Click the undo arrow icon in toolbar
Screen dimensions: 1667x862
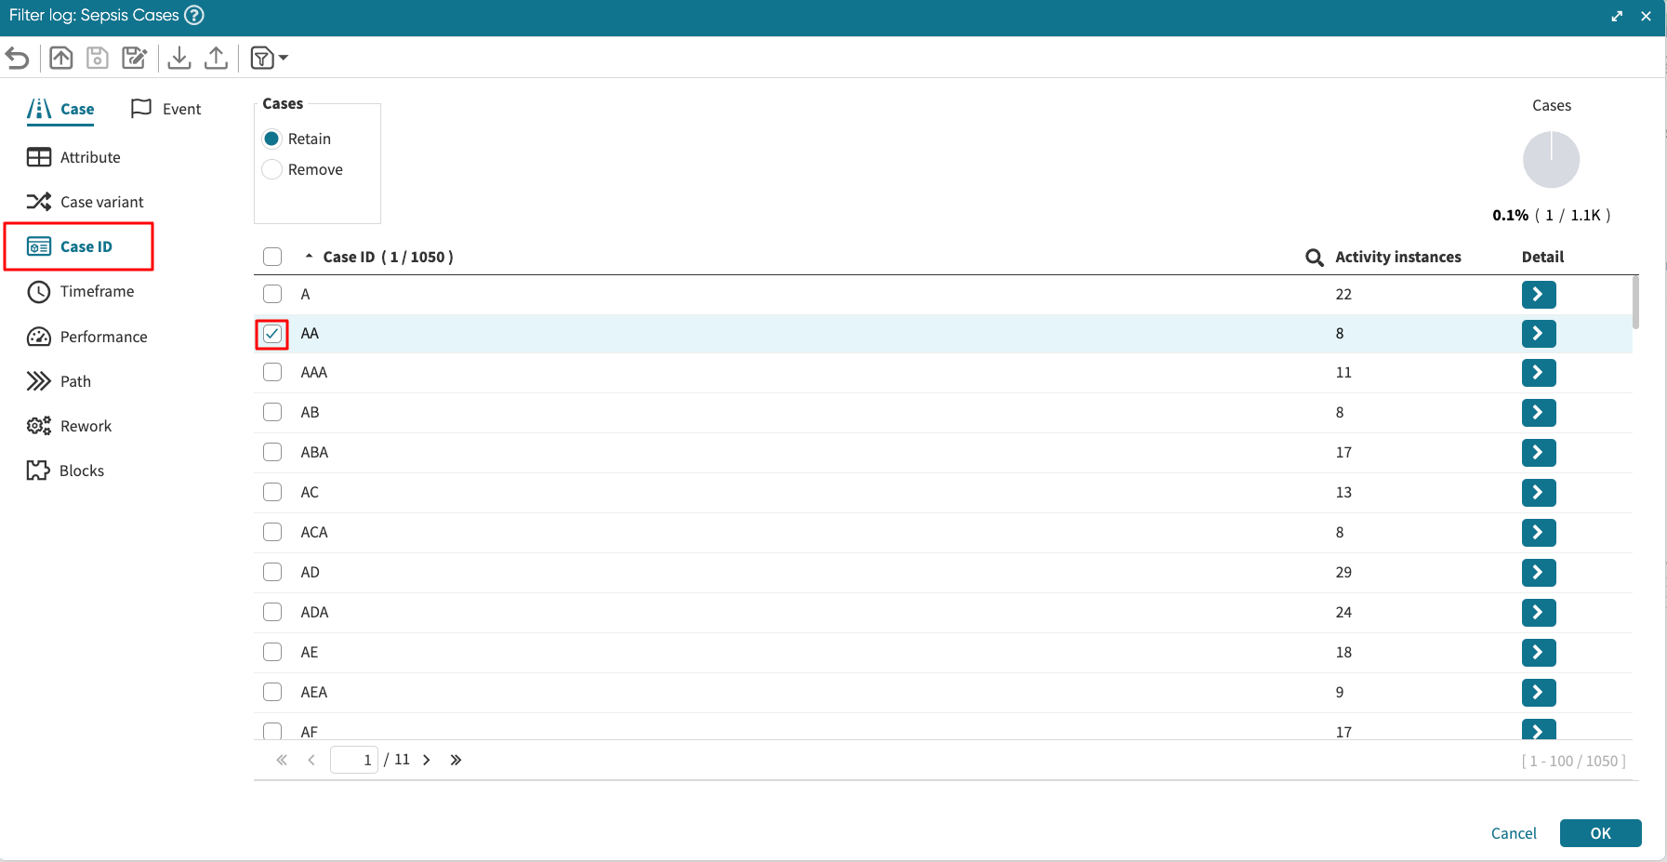pyautogui.click(x=18, y=58)
